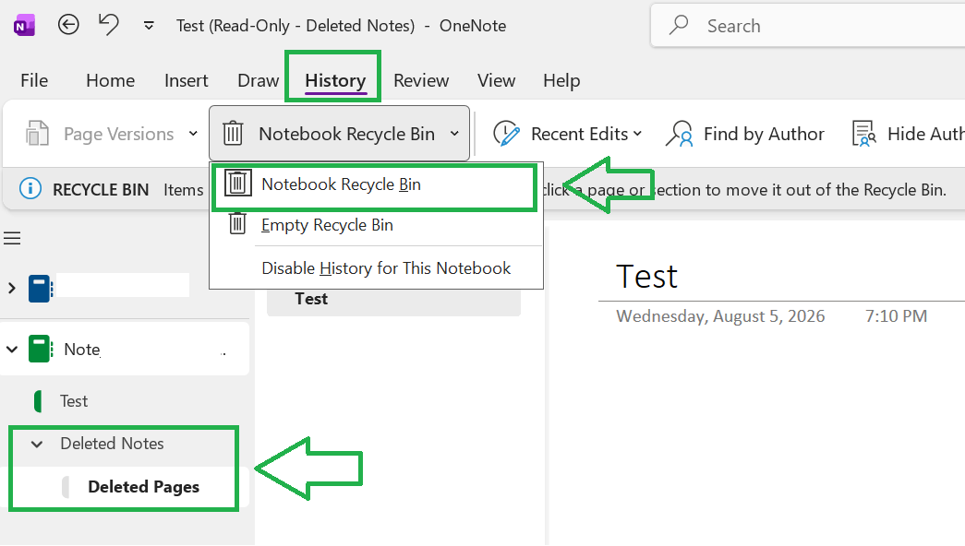The width and height of the screenshot is (965, 546).
Task: Toggle the navigation pane hamburger icon
Action: (x=12, y=238)
